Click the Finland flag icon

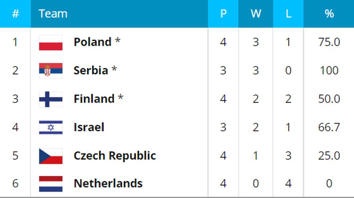[51, 99]
